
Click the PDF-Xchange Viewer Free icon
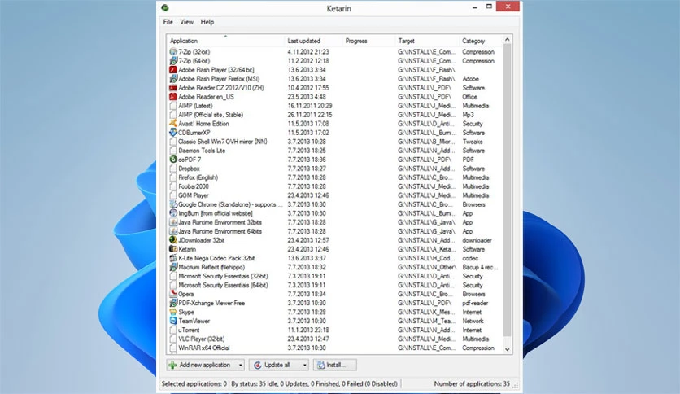tap(173, 303)
